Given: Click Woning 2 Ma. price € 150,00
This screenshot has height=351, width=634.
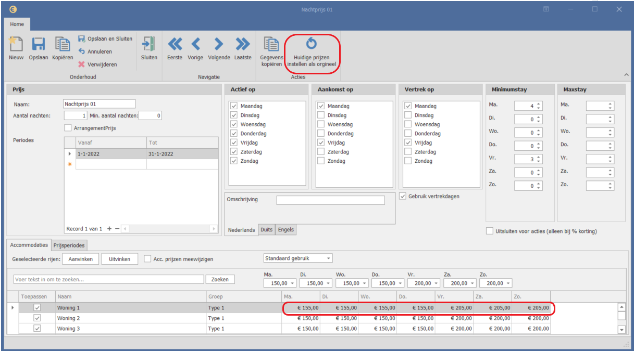Looking at the screenshot, I should (300, 318).
